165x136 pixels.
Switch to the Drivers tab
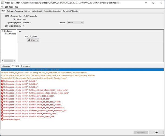click(x=27, y=11)
